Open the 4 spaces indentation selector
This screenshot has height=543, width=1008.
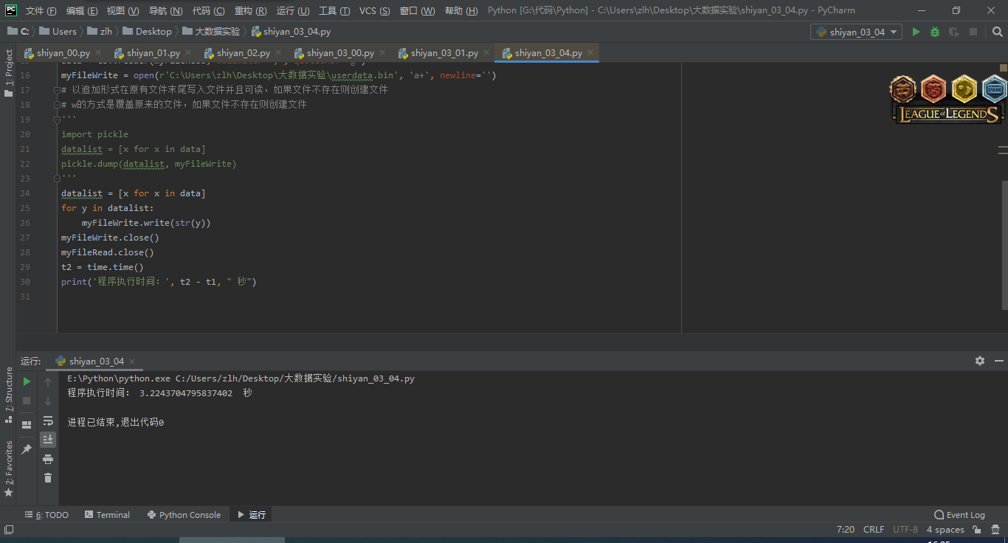pos(945,530)
